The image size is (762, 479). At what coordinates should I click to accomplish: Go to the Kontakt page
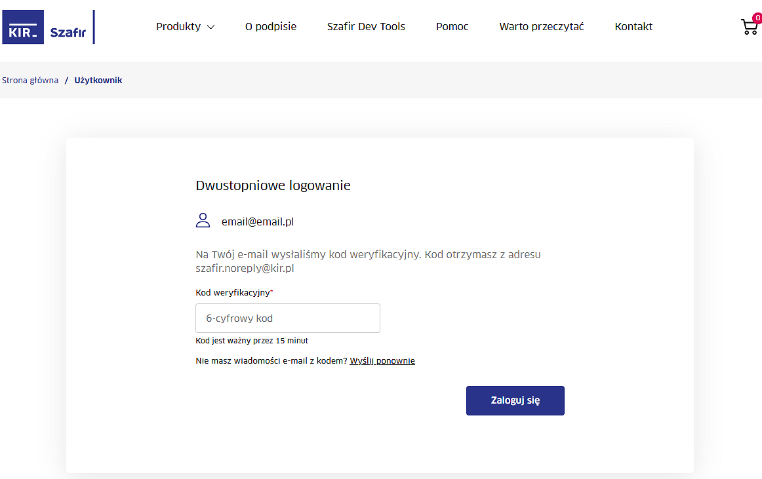633,27
